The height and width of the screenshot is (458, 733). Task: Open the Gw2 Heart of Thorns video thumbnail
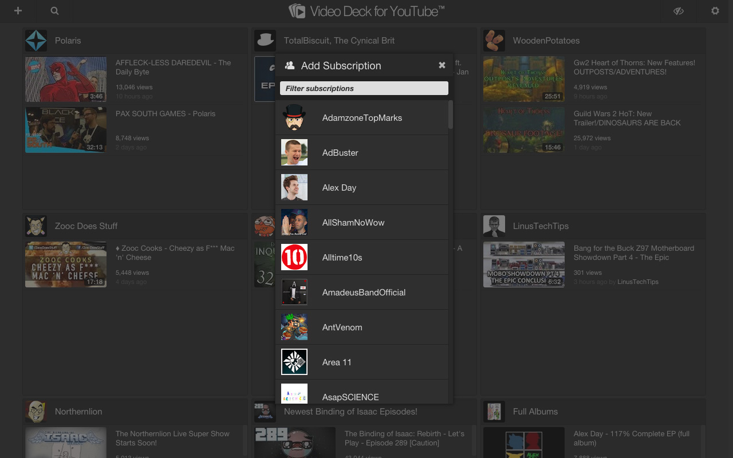click(x=523, y=79)
